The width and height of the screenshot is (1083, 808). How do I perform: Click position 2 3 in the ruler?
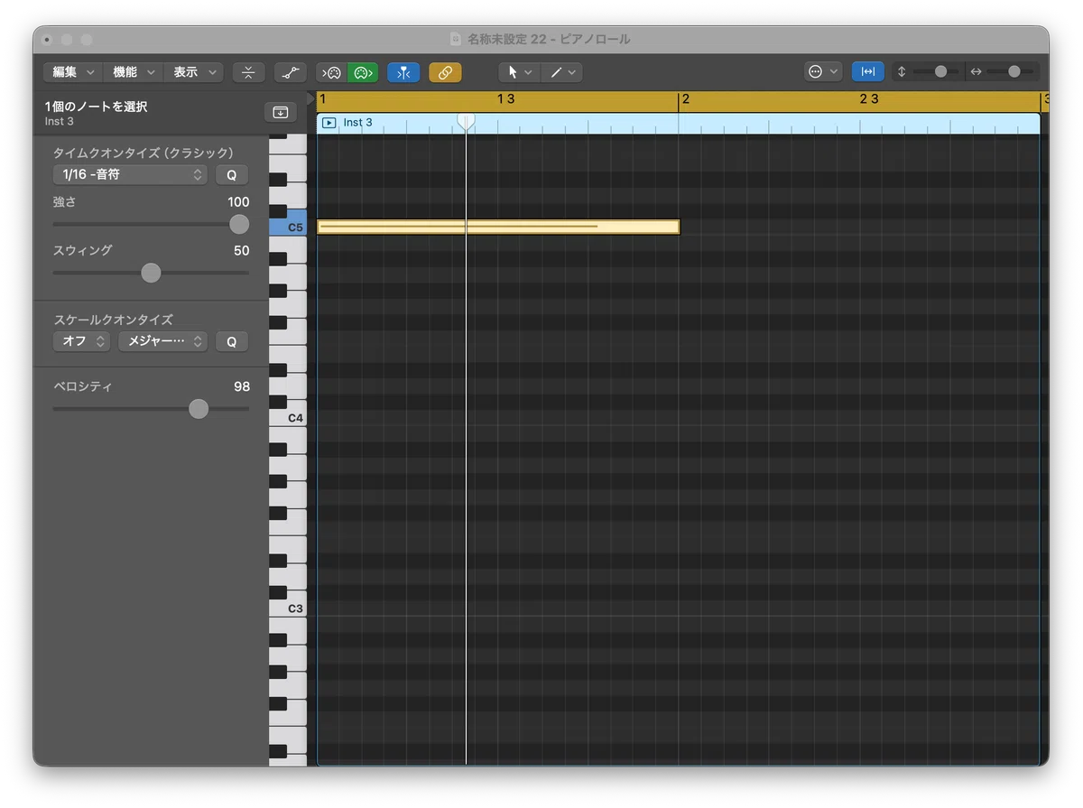tap(868, 99)
